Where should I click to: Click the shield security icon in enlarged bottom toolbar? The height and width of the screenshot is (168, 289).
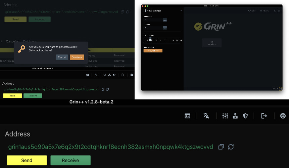click(x=245, y=116)
